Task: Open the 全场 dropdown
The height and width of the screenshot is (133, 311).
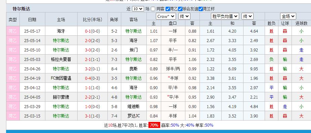Action: [x=288, y=16]
